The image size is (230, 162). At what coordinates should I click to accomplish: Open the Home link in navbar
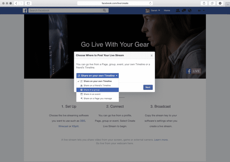tap(167, 11)
